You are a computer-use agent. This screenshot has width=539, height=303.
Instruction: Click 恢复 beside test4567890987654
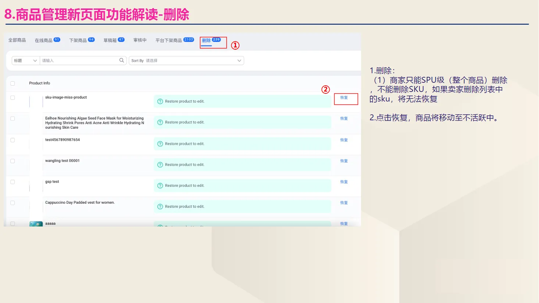(343, 140)
